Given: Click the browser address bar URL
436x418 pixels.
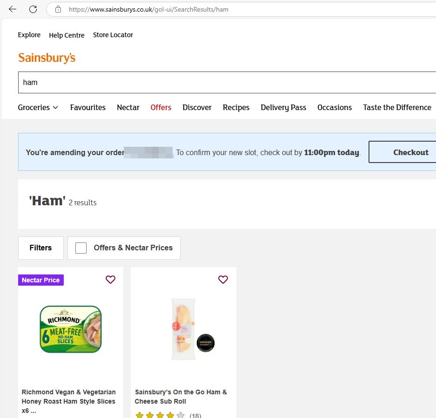Looking at the screenshot, I should pos(148,9).
